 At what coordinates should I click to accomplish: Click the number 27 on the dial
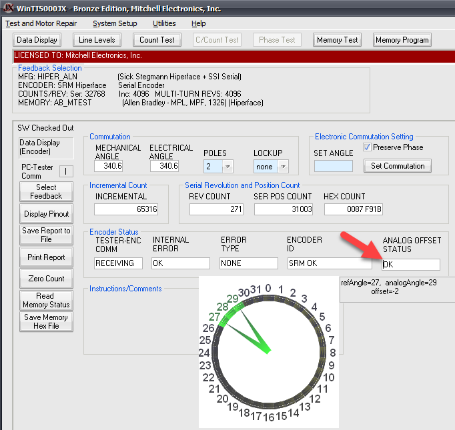pyautogui.click(x=214, y=317)
